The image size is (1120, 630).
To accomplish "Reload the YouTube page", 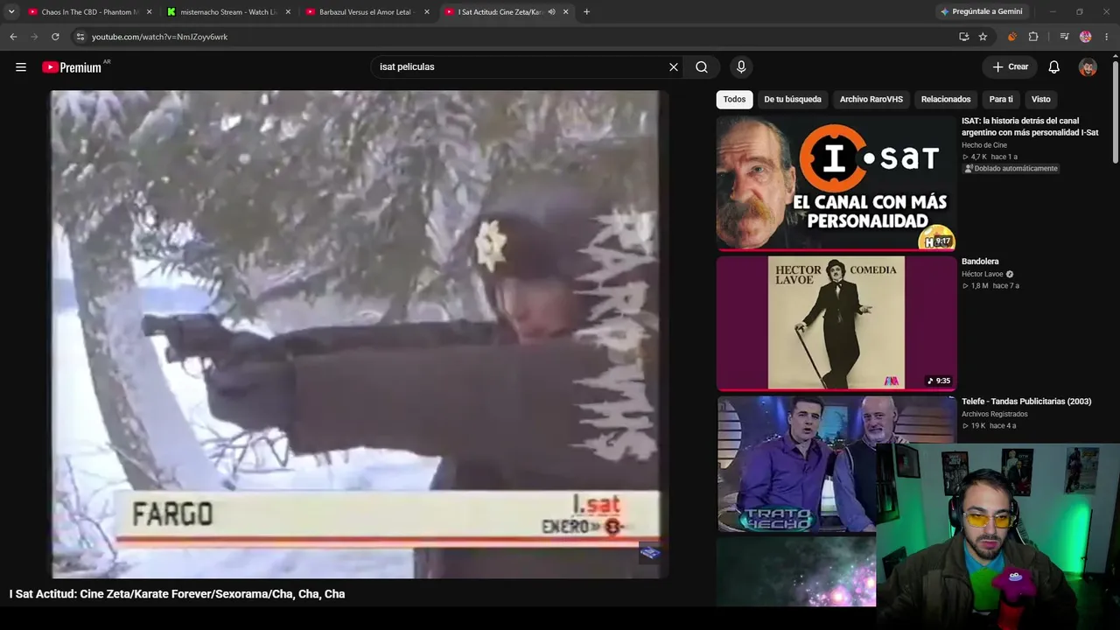I will coord(55,37).
